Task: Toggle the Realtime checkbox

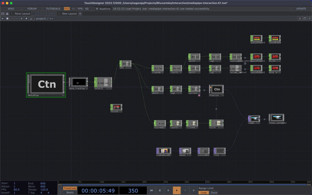Action: (97, 9)
